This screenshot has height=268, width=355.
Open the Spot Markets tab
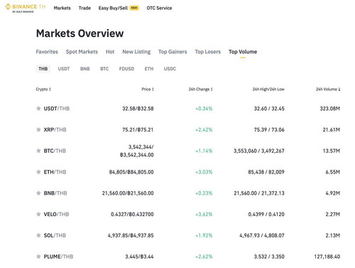(82, 52)
